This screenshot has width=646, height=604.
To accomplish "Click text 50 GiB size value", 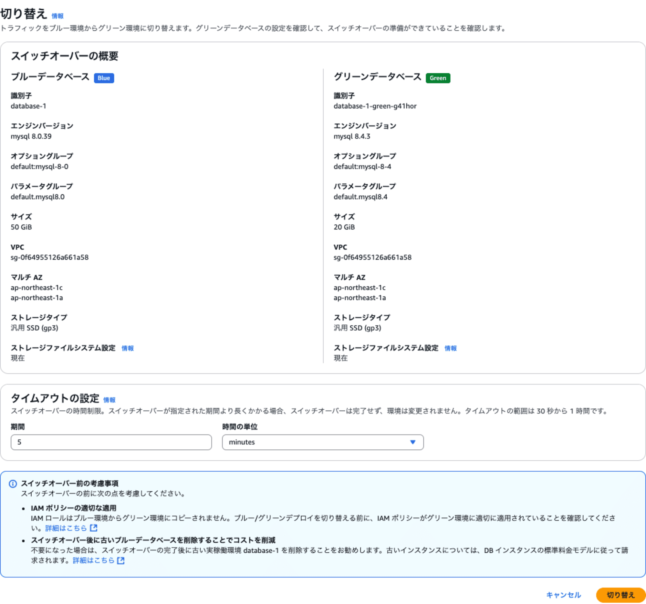I will point(21,227).
